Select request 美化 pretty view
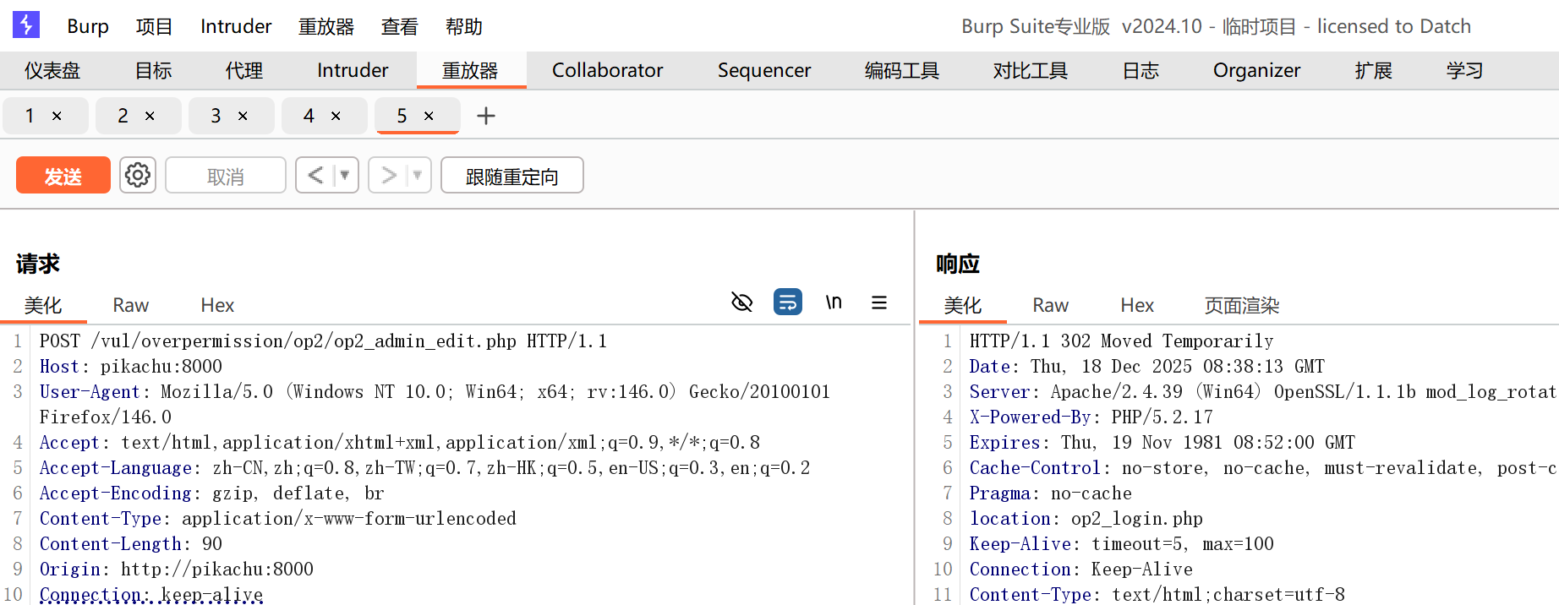 (x=43, y=305)
